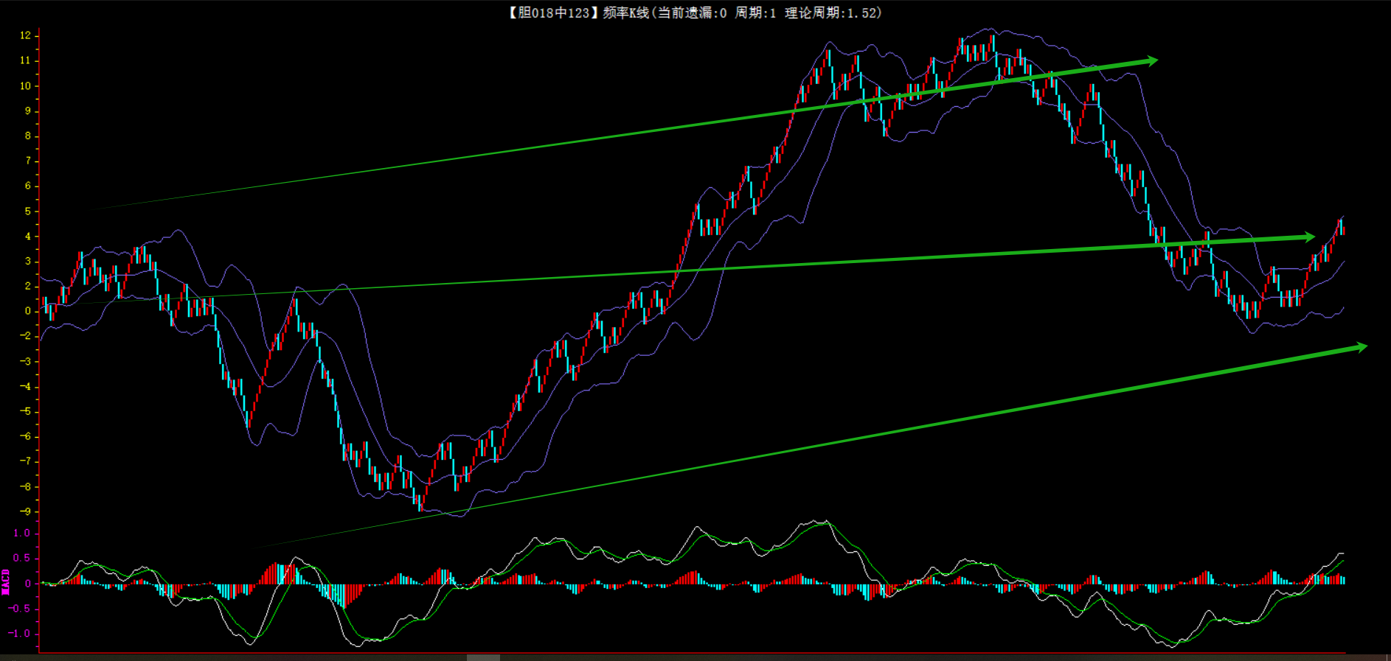Click scrollbar track right of the thumb
Screen dimensions: 1391x661
885,657
